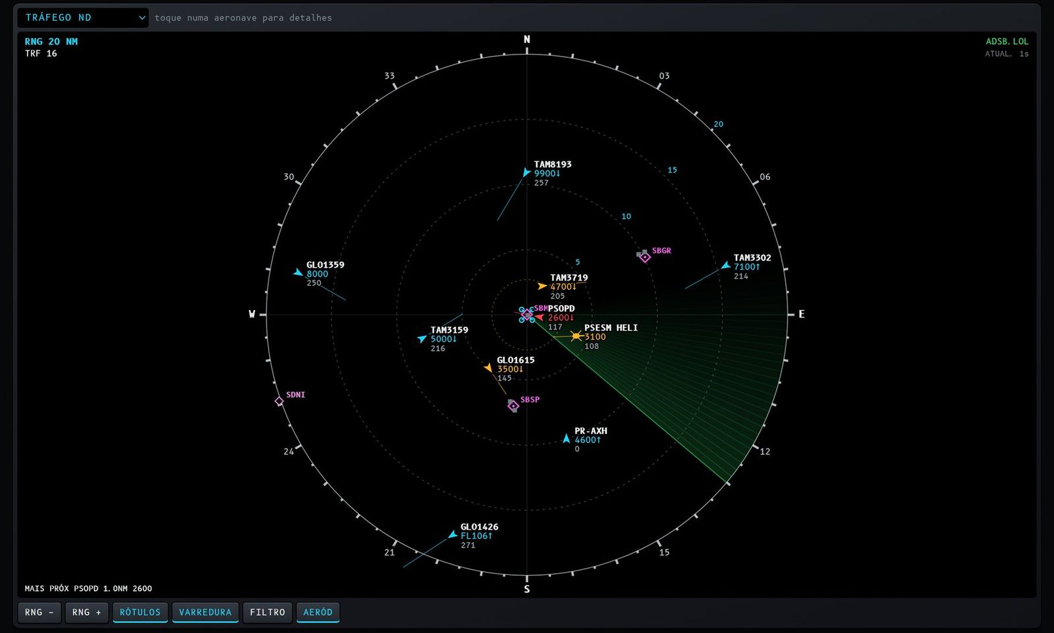Select the PSOPD red aircraft arrow
This screenshot has width=1054, height=633.
pyautogui.click(x=540, y=317)
